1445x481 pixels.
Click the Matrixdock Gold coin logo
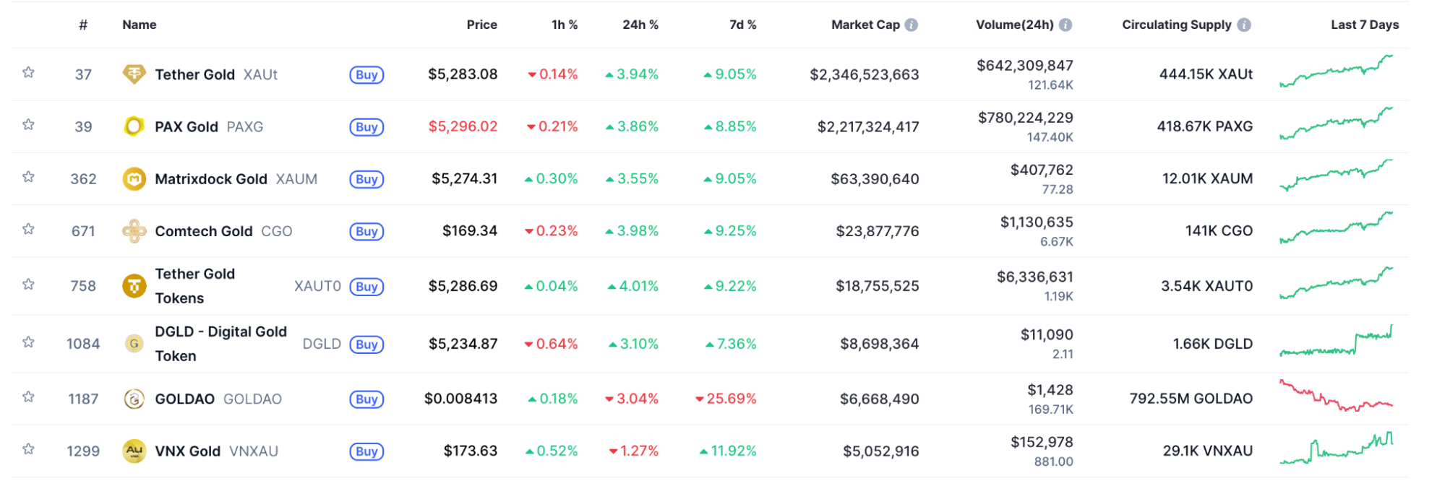tap(134, 178)
